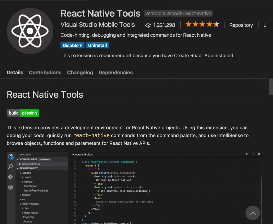Collapse the .vscode folder

(20, 173)
